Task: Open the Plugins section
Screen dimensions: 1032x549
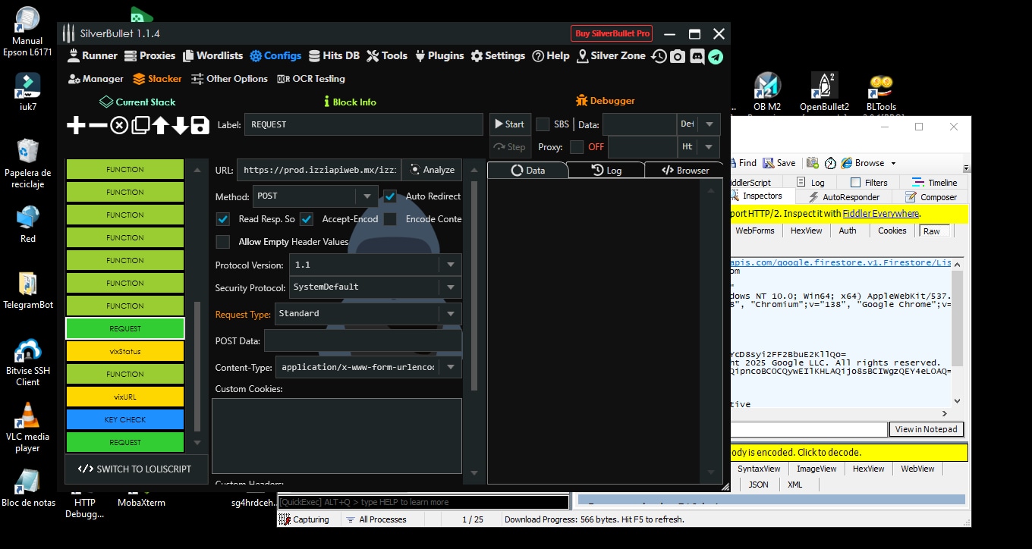Action: click(439, 55)
